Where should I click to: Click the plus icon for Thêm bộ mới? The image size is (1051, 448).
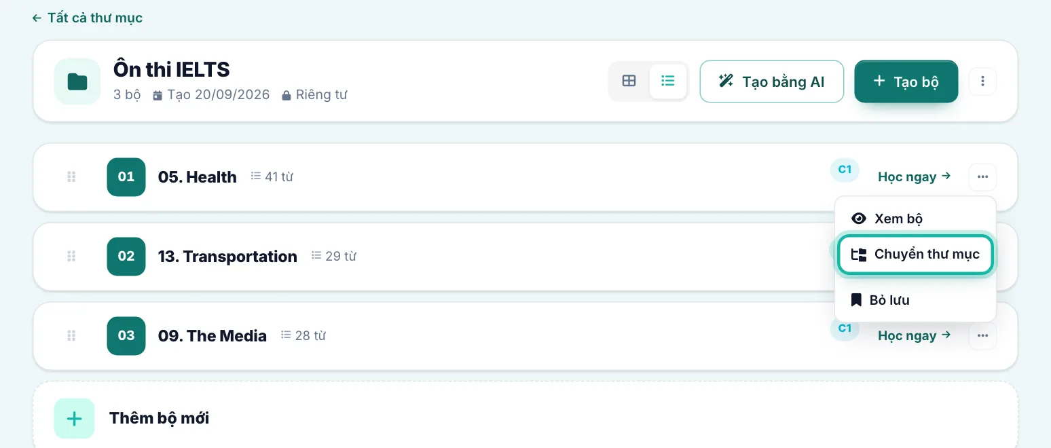click(x=74, y=418)
